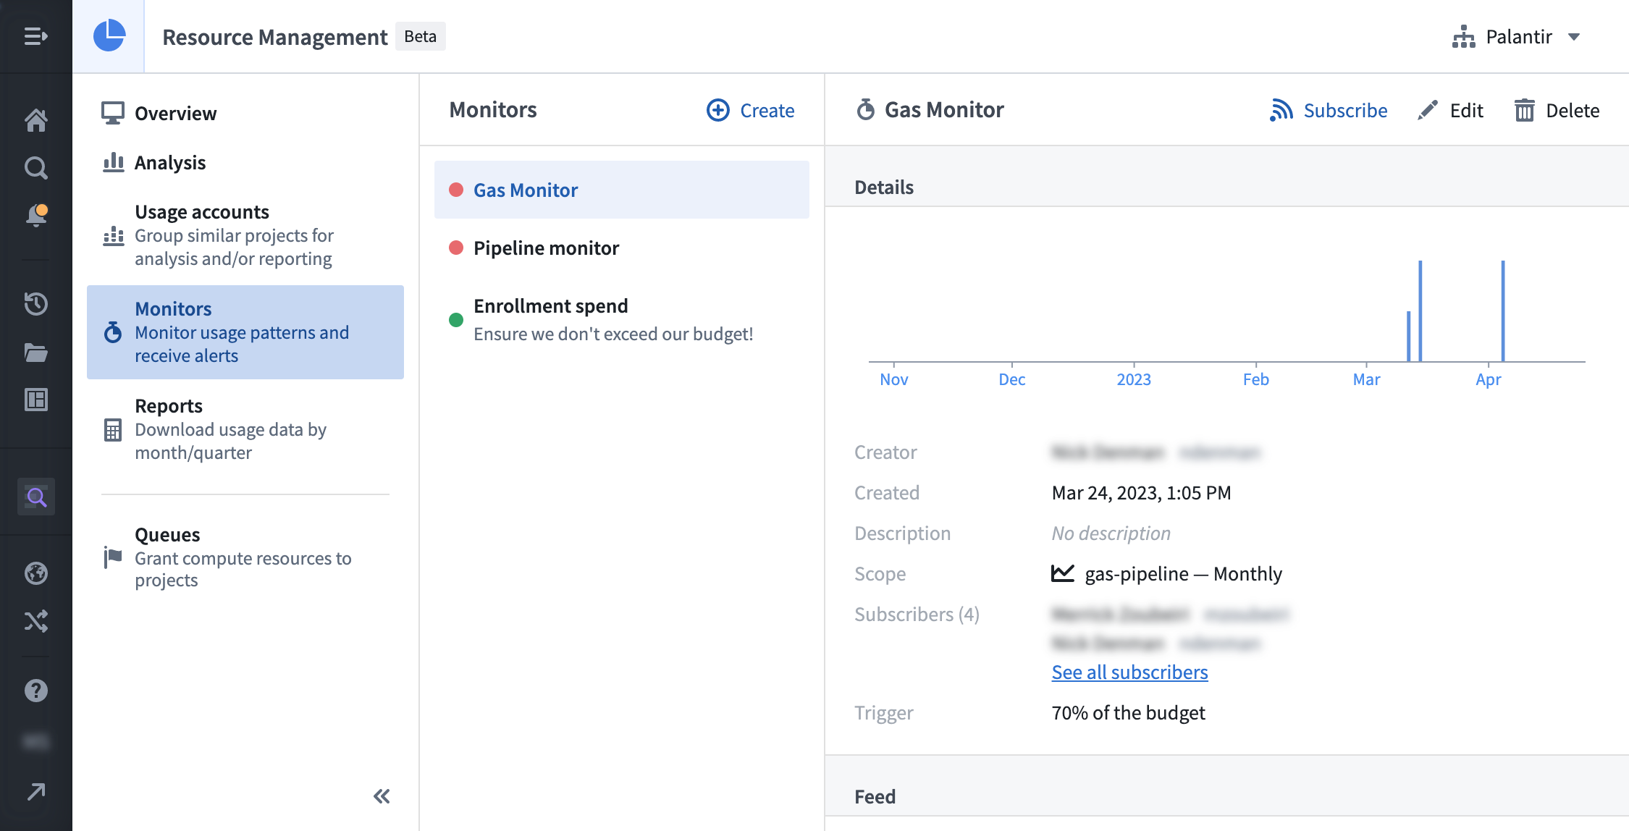Click the 70% of the budget trigger value
The height and width of the screenshot is (831, 1629).
(1128, 712)
